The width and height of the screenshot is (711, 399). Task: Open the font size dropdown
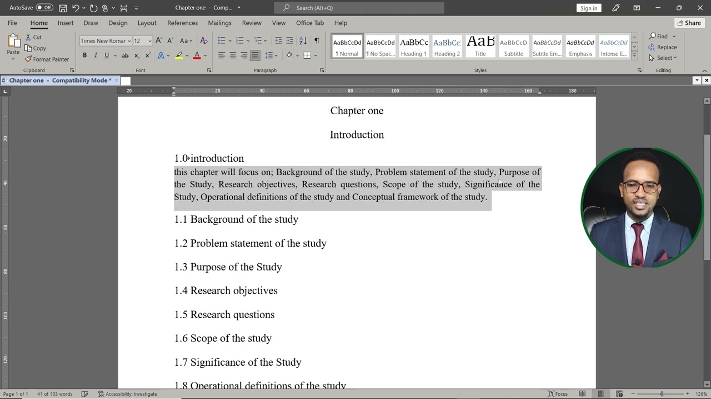[149, 41]
